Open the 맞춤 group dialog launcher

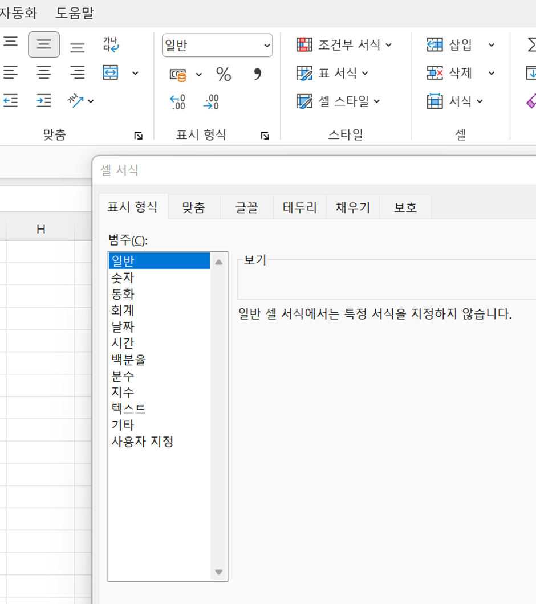(x=138, y=136)
